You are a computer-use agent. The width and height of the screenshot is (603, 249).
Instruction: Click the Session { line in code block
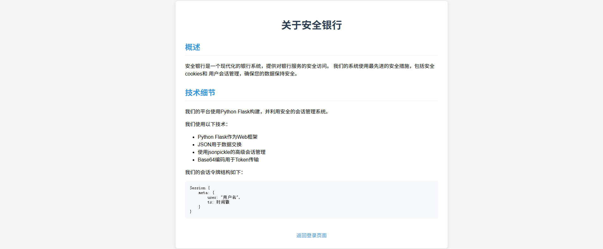(200, 188)
